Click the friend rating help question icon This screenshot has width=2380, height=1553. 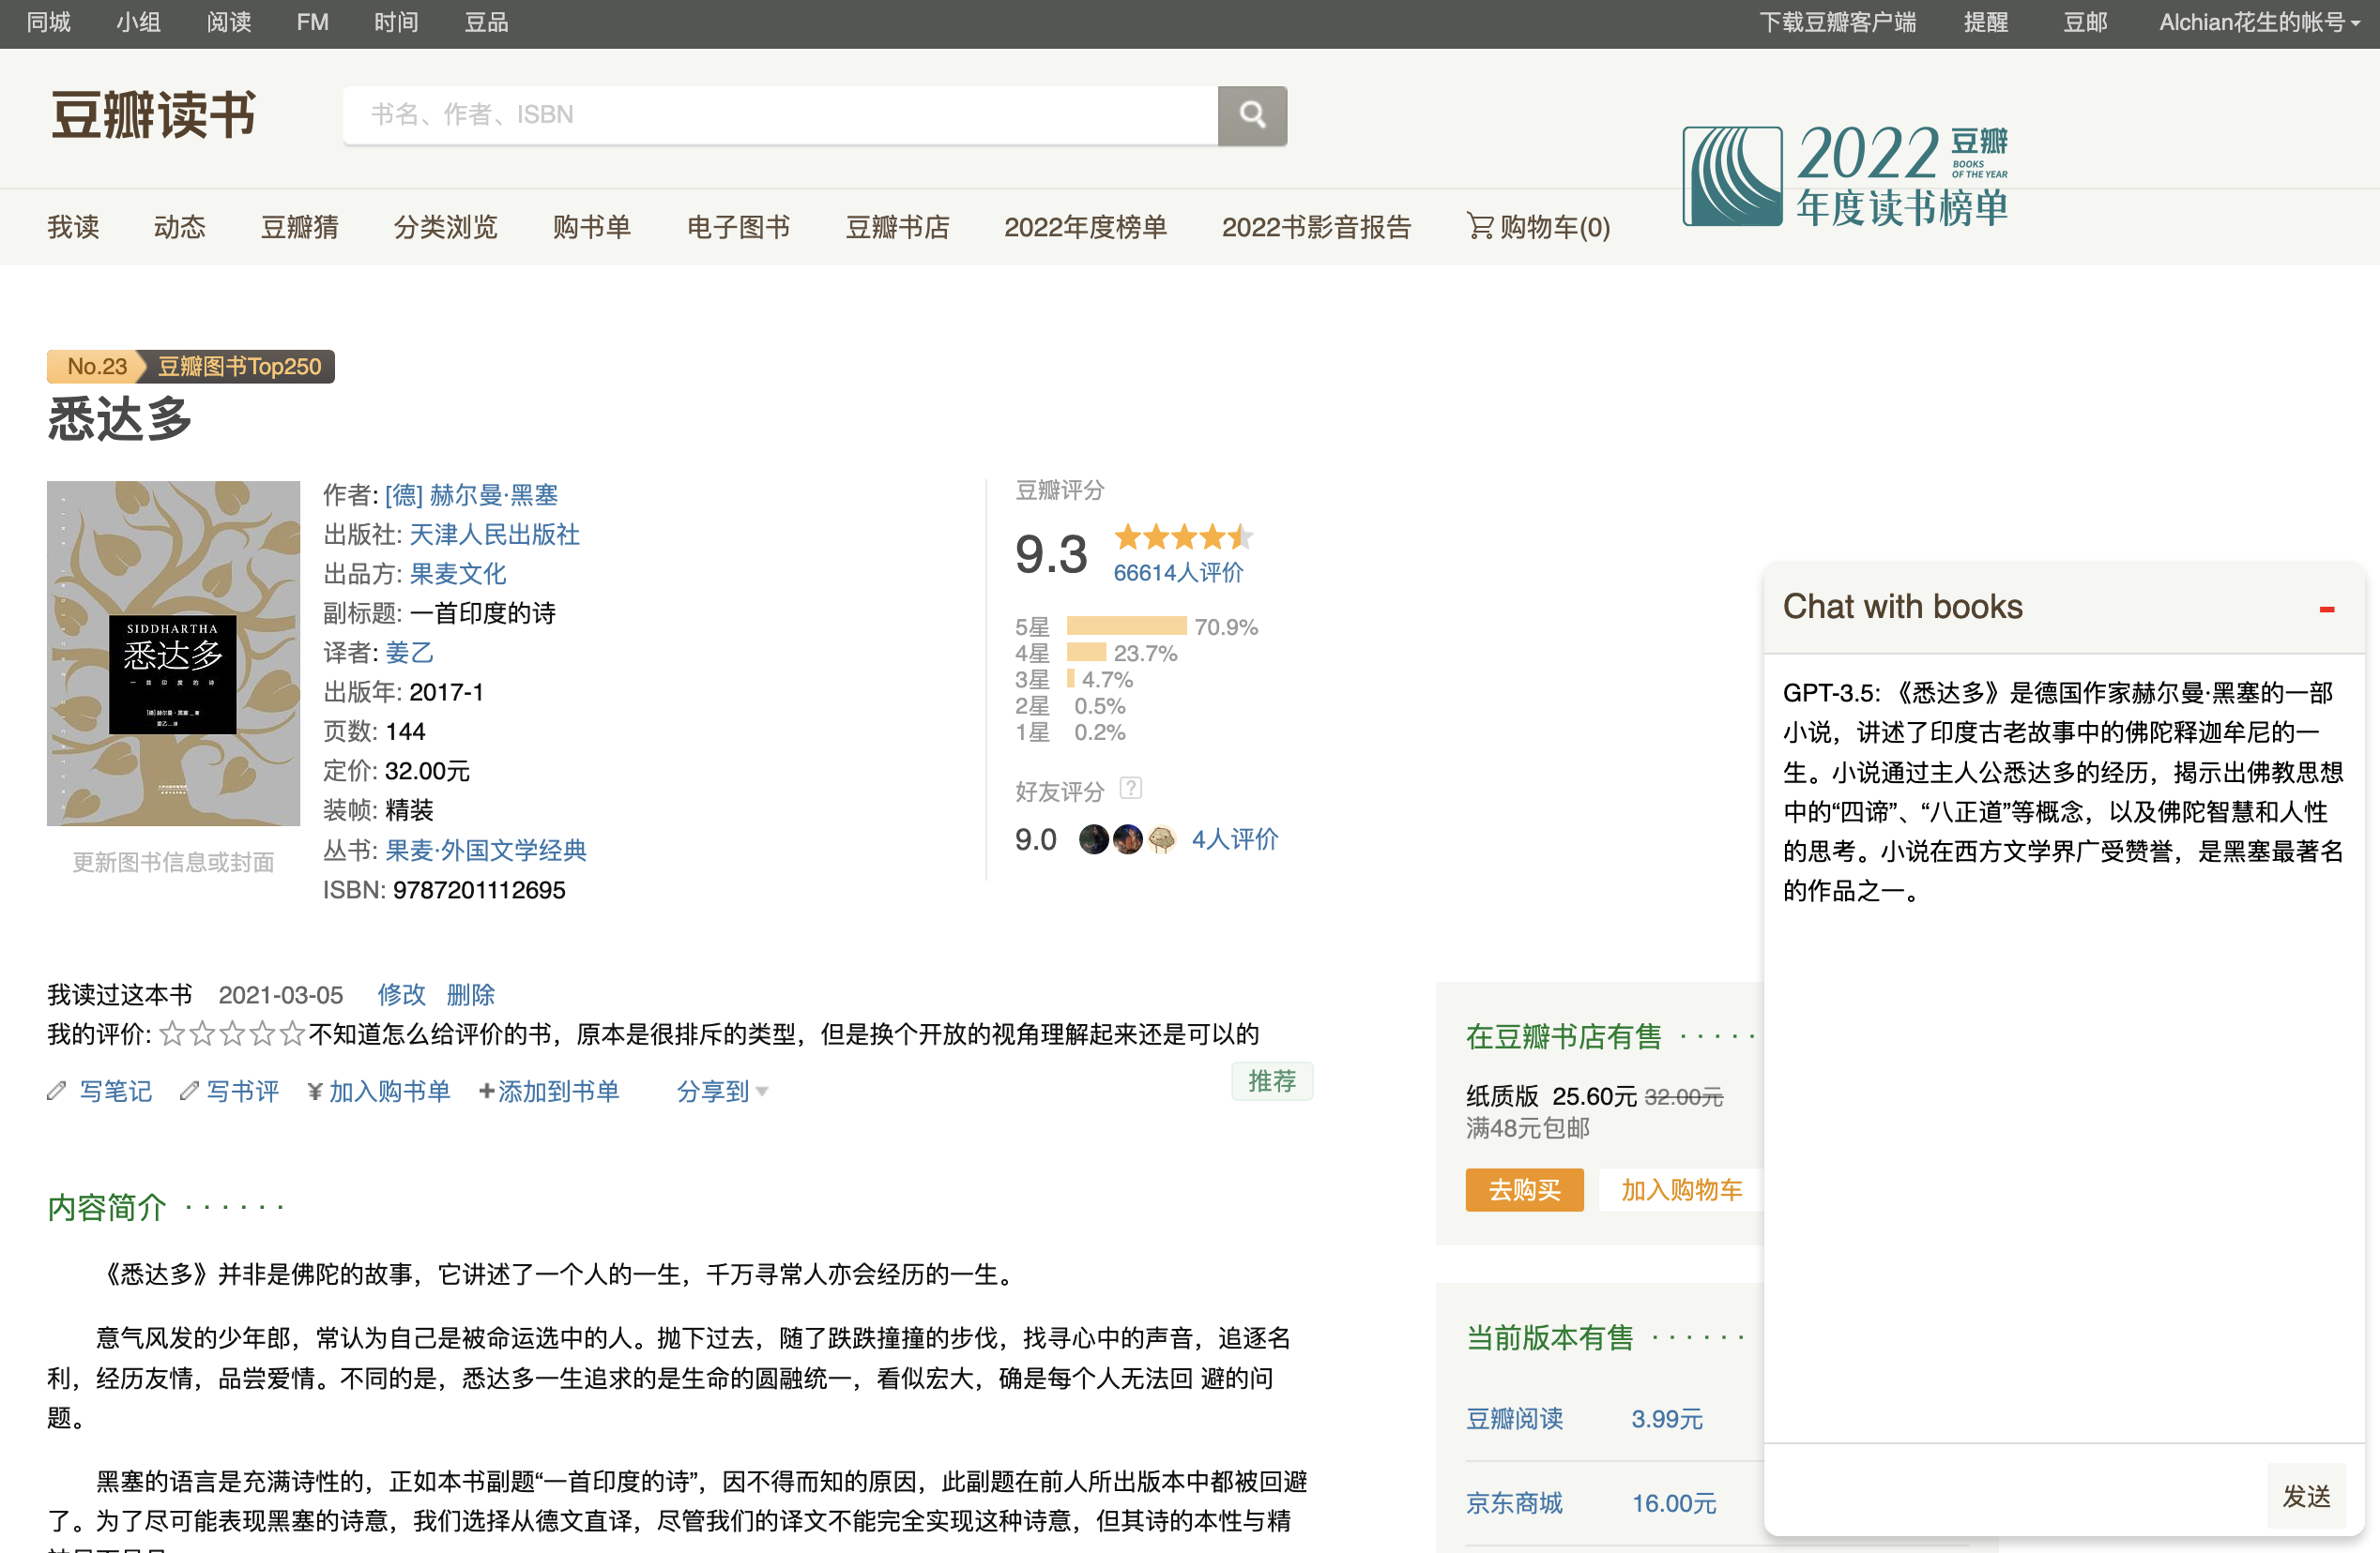point(1130,789)
